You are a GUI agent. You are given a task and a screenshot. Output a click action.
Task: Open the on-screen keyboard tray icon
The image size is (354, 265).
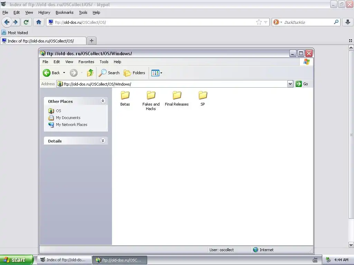[315, 260]
